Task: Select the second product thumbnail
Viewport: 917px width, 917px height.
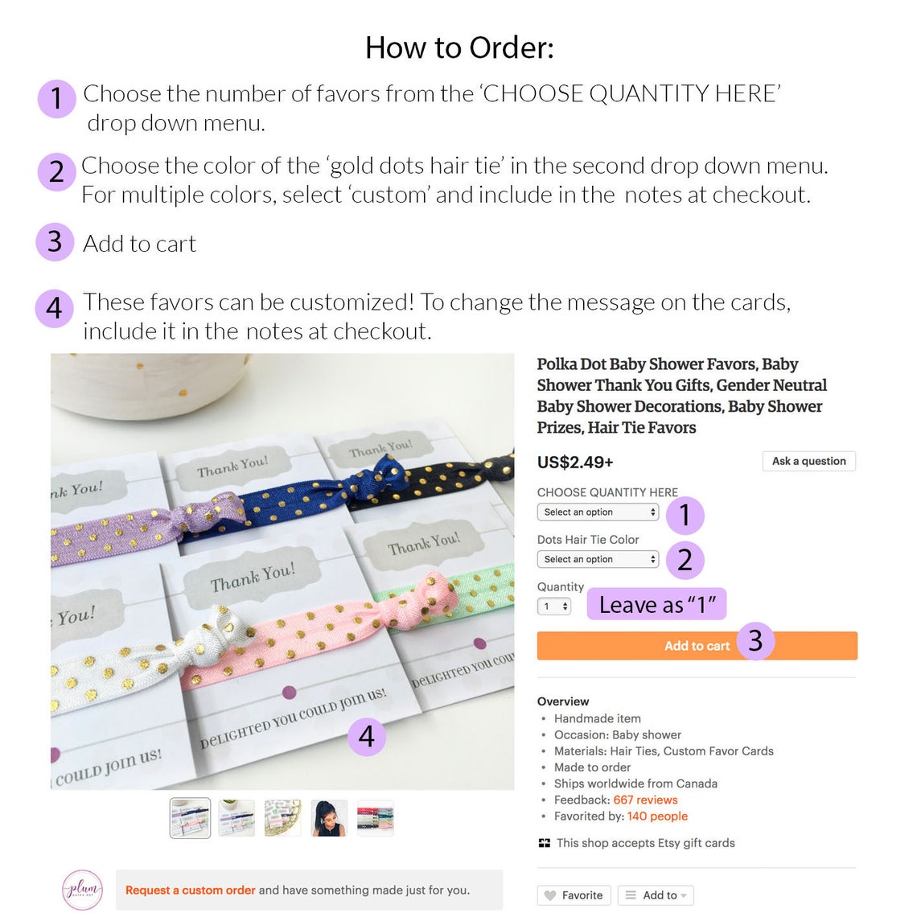Action: point(236,817)
